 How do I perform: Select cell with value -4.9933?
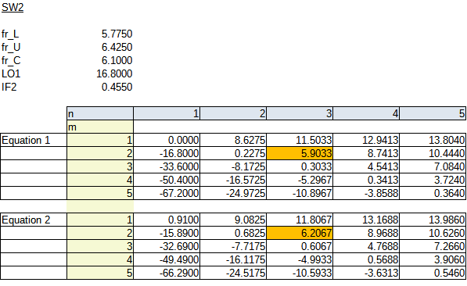click(300, 259)
